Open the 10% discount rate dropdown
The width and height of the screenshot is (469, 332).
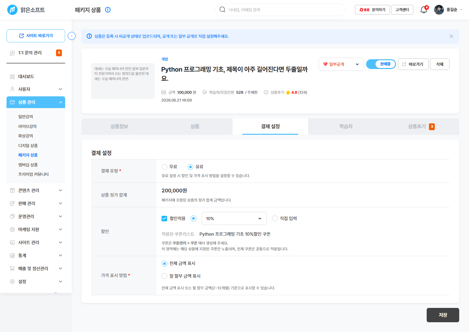pyautogui.click(x=234, y=218)
